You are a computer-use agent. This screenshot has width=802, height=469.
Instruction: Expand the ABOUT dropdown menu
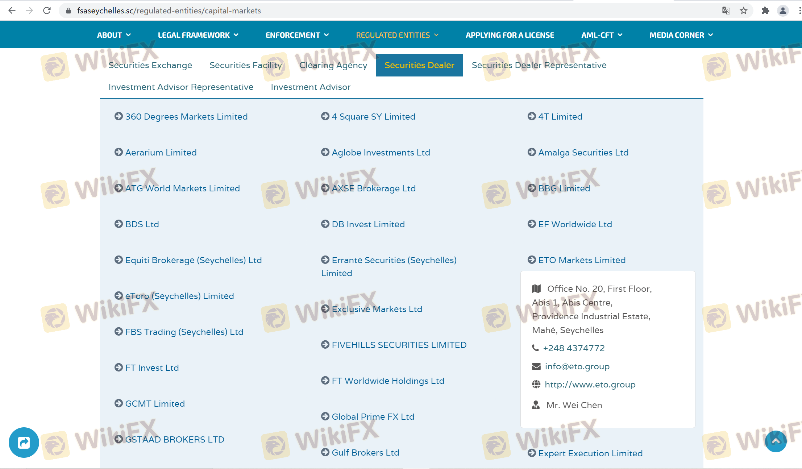pyautogui.click(x=114, y=35)
